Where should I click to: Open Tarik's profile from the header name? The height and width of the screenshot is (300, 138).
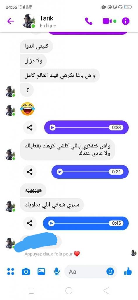pyautogui.click(x=46, y=18)
